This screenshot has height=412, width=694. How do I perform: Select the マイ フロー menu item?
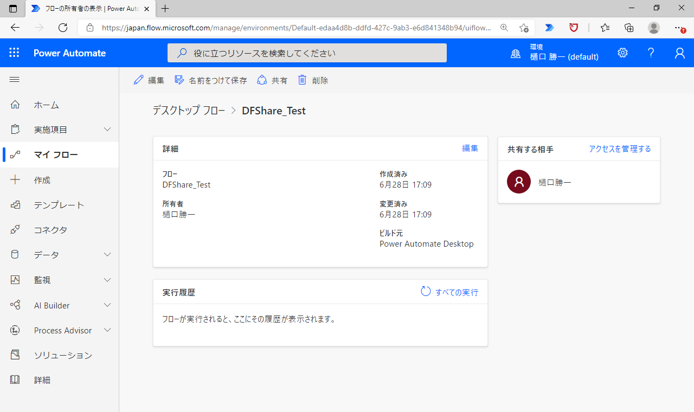[60, 154]
